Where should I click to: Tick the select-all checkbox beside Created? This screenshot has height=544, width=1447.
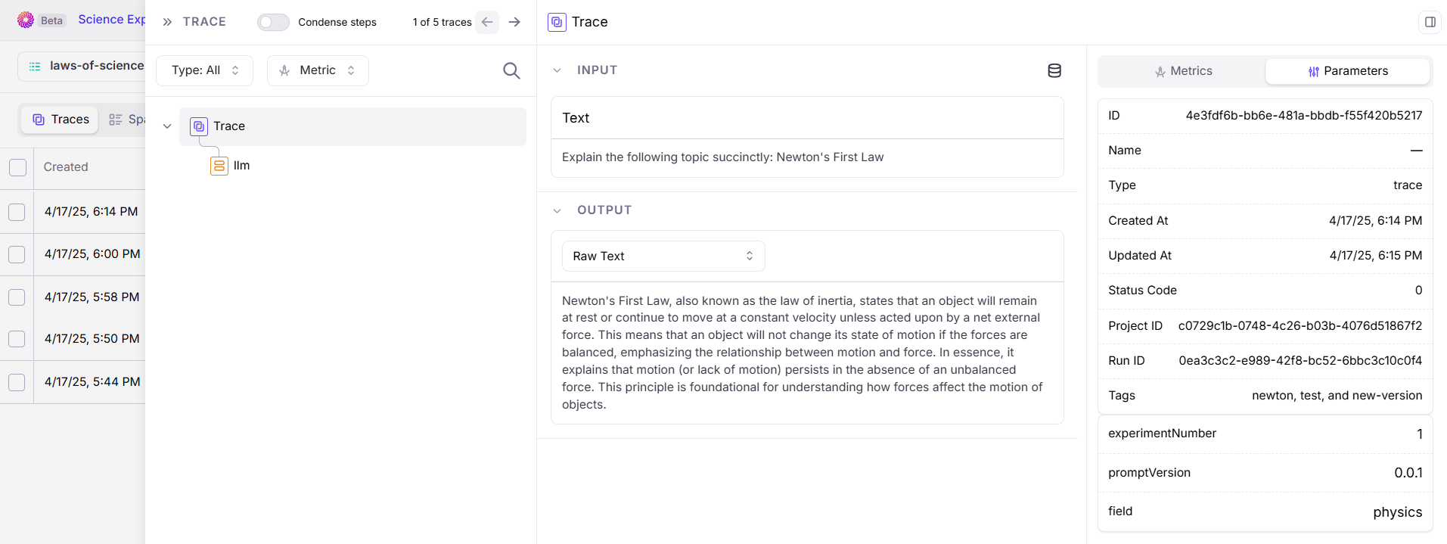(17, 167)
